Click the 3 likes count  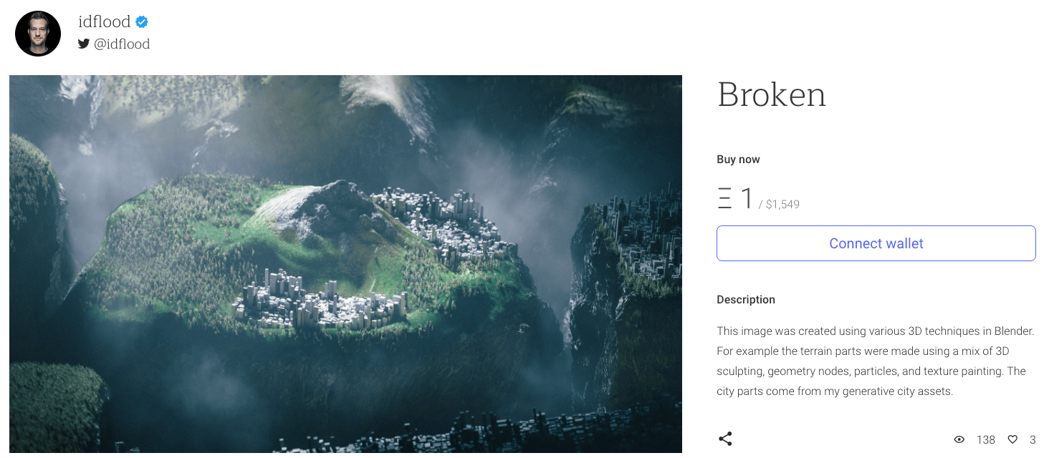[x=1033, y=439]
